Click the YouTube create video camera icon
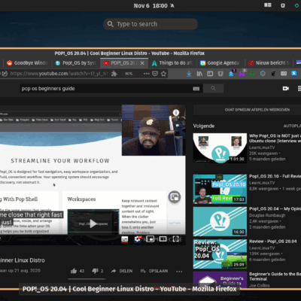The width and height of the screenshot is (301, 301). point(286,89)
